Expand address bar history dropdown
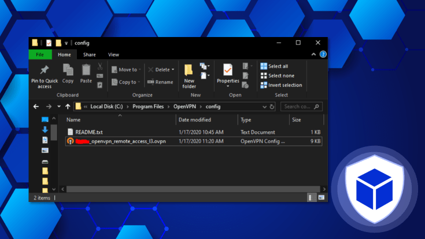 pyautogui.click(x=265, y=107)
